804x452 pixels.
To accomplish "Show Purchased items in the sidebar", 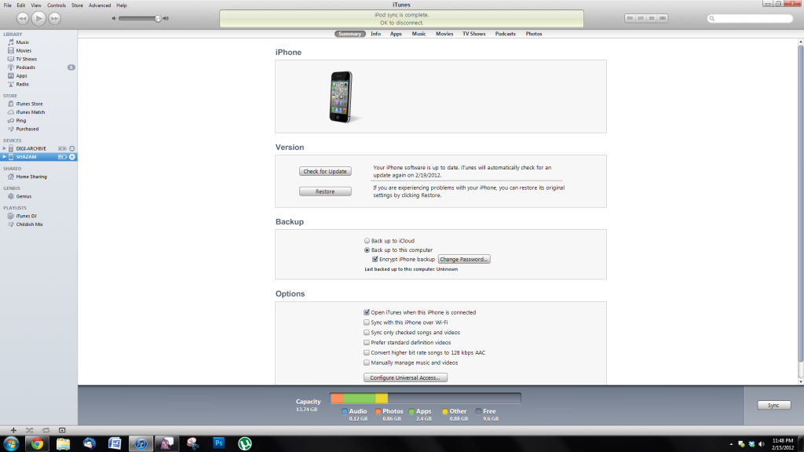I will click(27, 129).
